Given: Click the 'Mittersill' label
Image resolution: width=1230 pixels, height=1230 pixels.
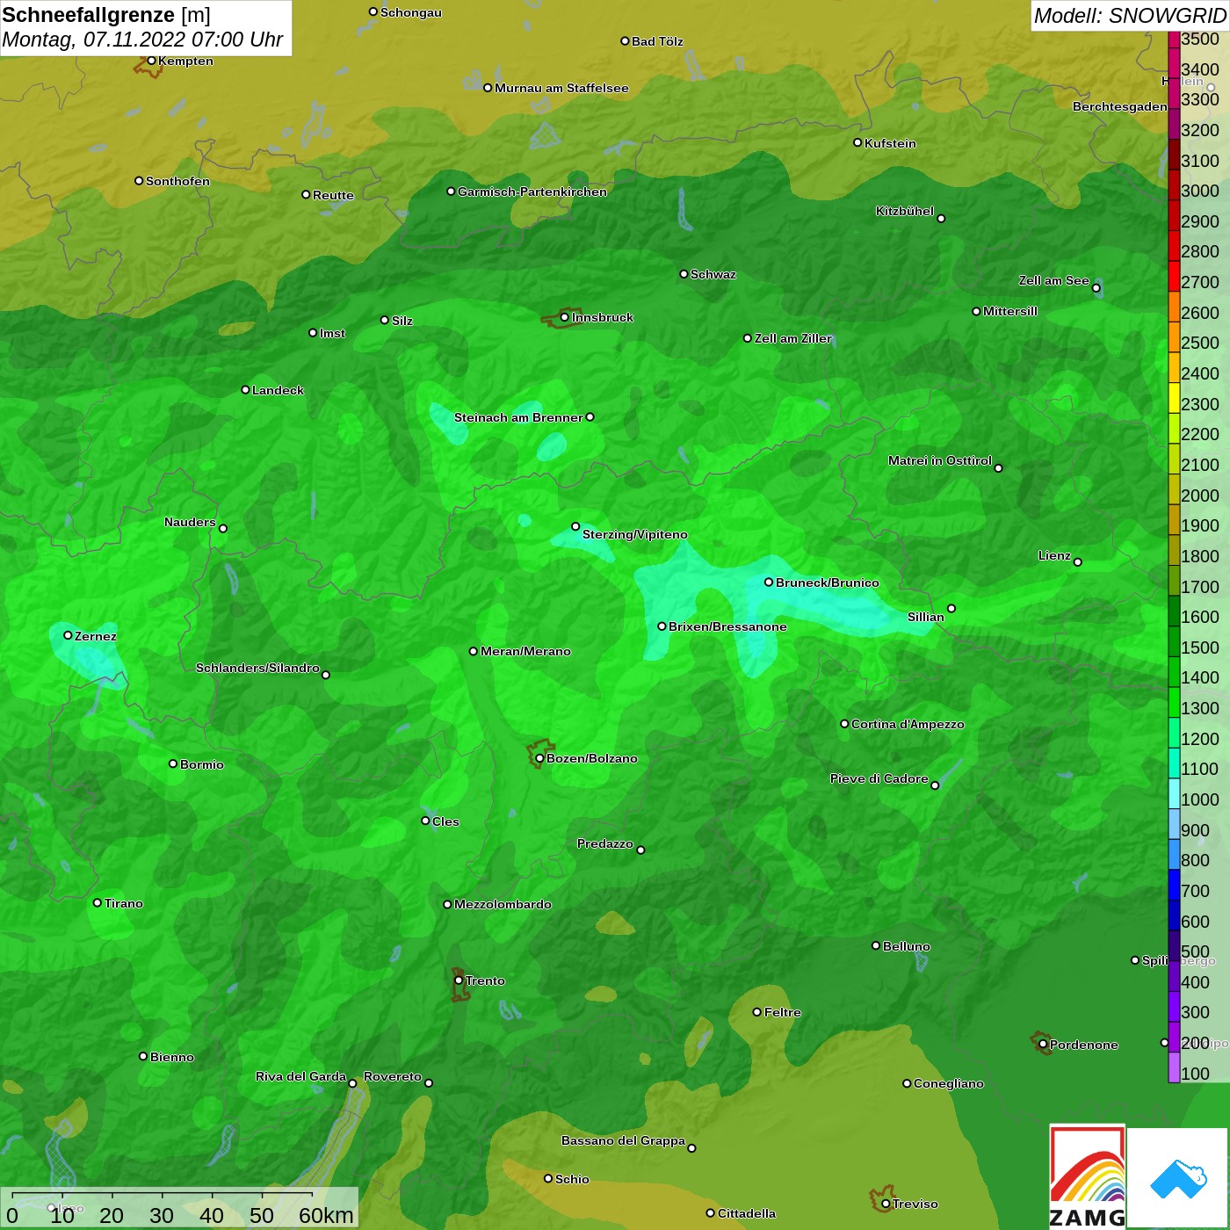Looking at the screenshot, I should [1010, 311].
